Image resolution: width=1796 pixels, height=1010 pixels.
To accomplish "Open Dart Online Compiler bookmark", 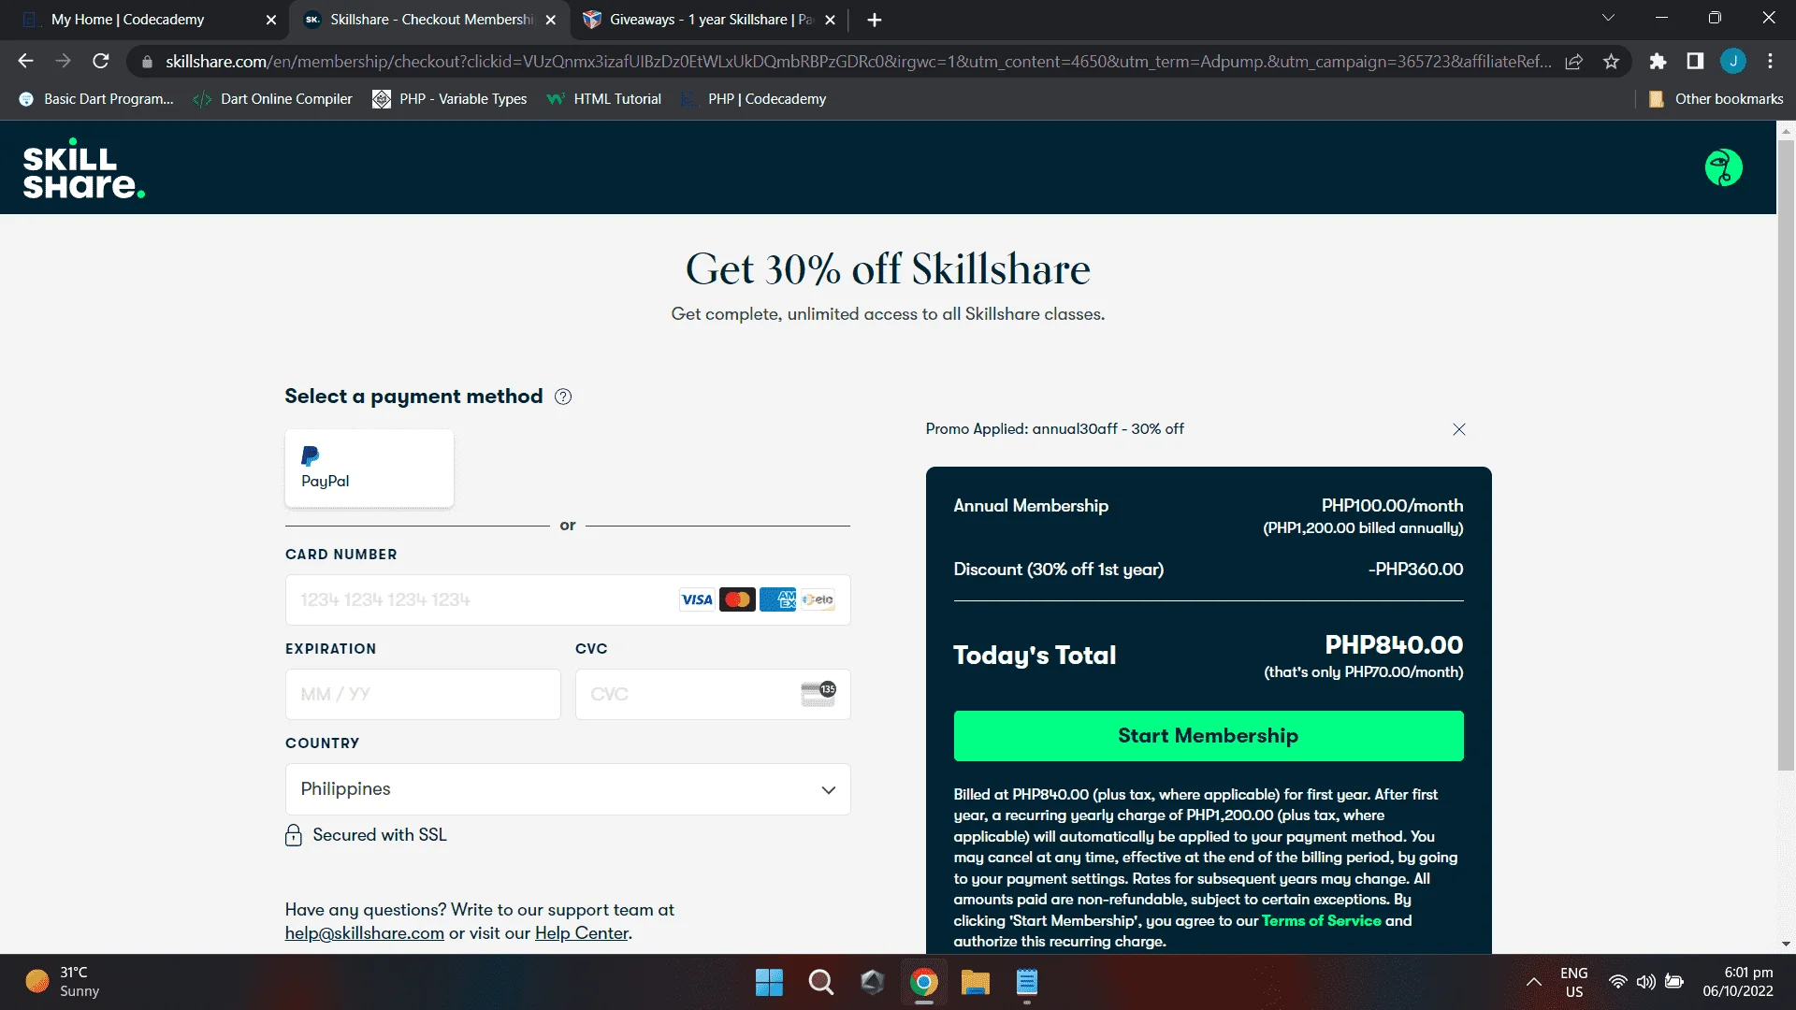I will 272,99.
